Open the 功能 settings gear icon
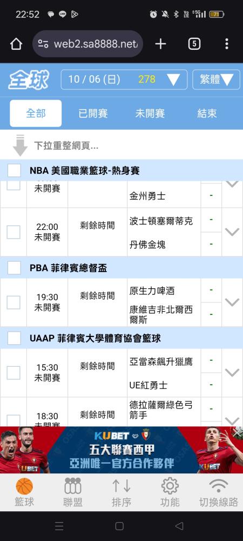243x541 pixels. [170, 486]
